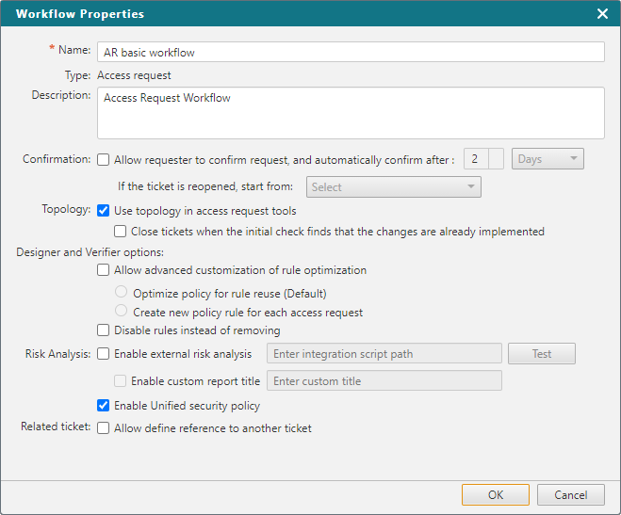Click OK to save workflow properties

coord(496,495)
